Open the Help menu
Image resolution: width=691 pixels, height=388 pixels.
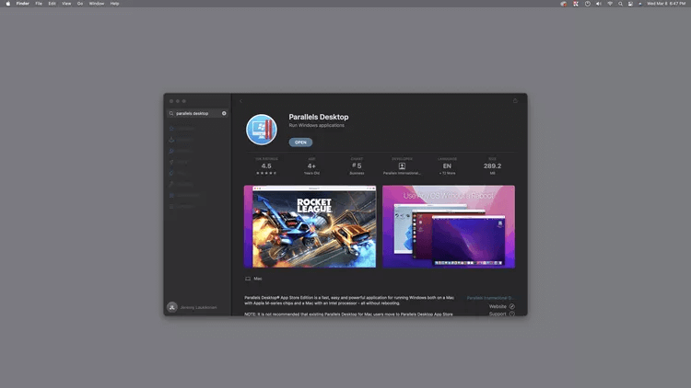tap(114, 4)
